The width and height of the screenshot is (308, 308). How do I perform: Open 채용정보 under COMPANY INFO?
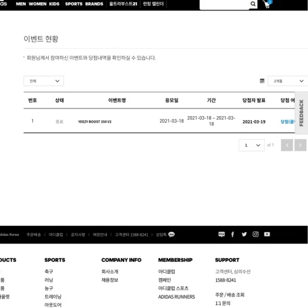click(x=110, y=280)
